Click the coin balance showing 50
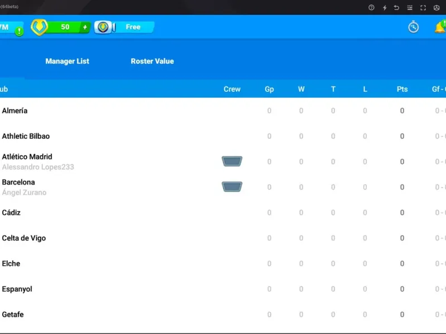The height and width of the screenshot is (334, 446). (x=65, y=27)
